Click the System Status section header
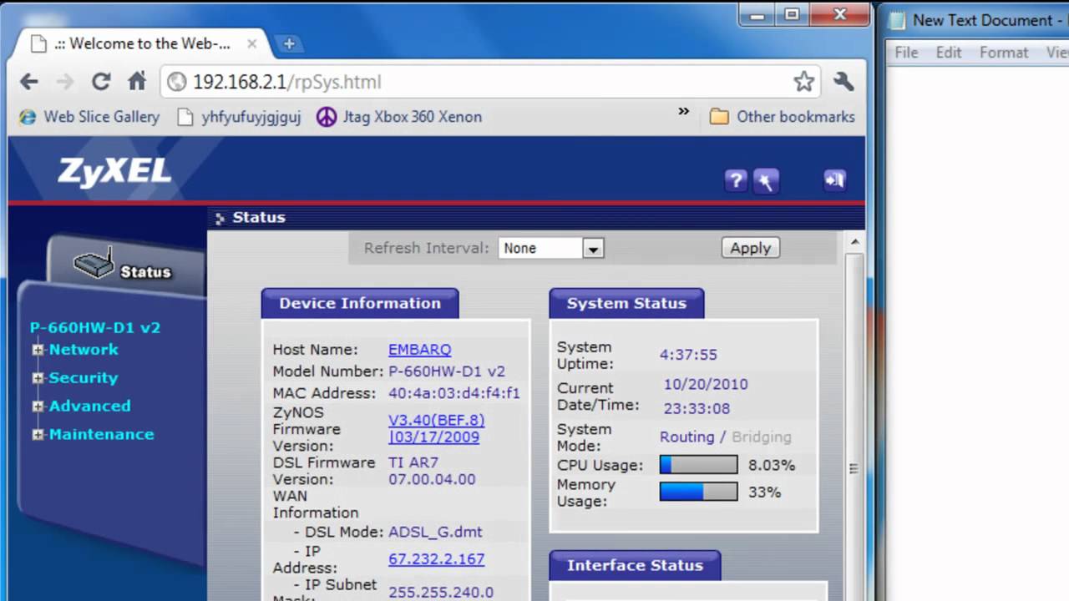This screenshot has height=601, width=1069. coord(626,303)
